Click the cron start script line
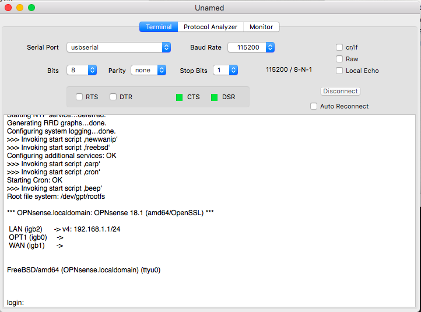Viewport: 421px width, 312px height. [x=54, y=172]
